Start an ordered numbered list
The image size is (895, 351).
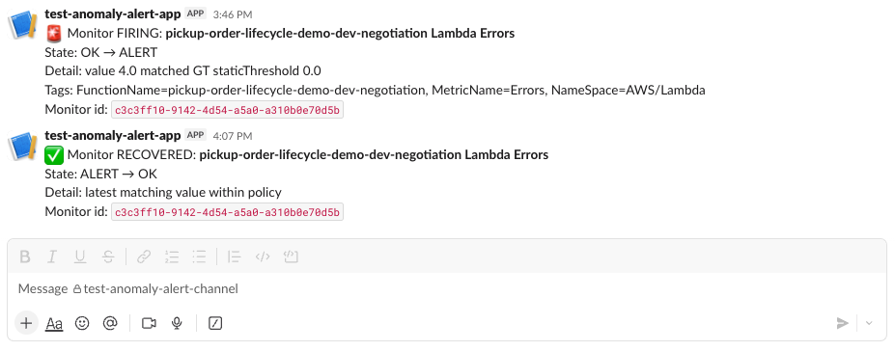pyautogui.click(x=171, y=256)
